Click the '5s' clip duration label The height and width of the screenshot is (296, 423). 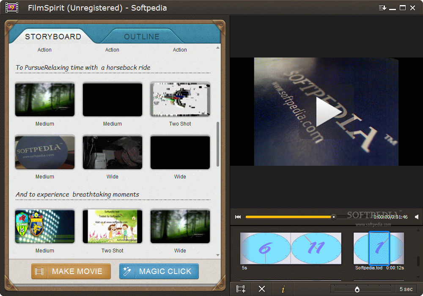[244, 268]
